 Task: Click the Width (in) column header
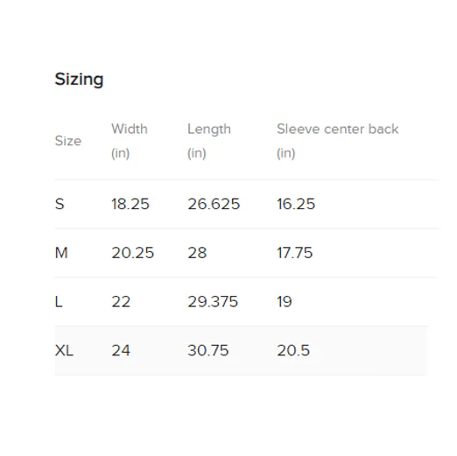[x=130, y=141]
